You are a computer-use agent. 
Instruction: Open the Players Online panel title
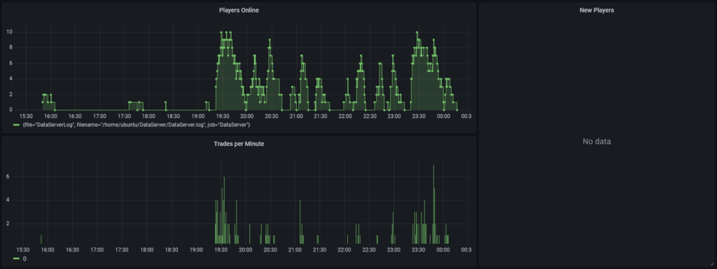click(239, 10)
